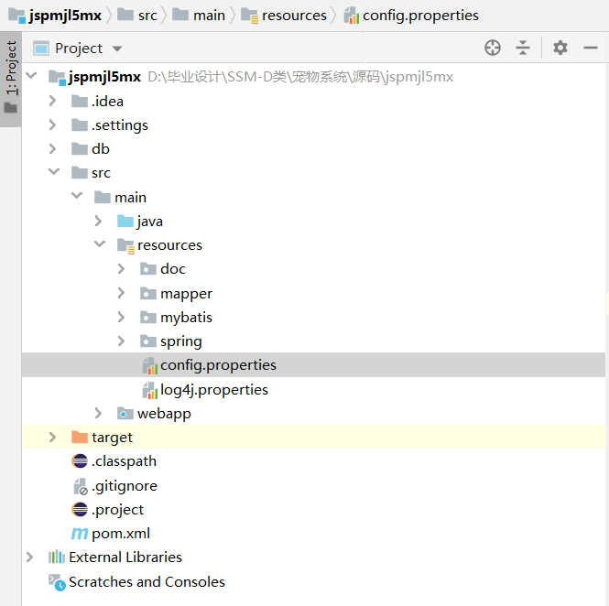Select the .classpath file

[x=124, y=461]
